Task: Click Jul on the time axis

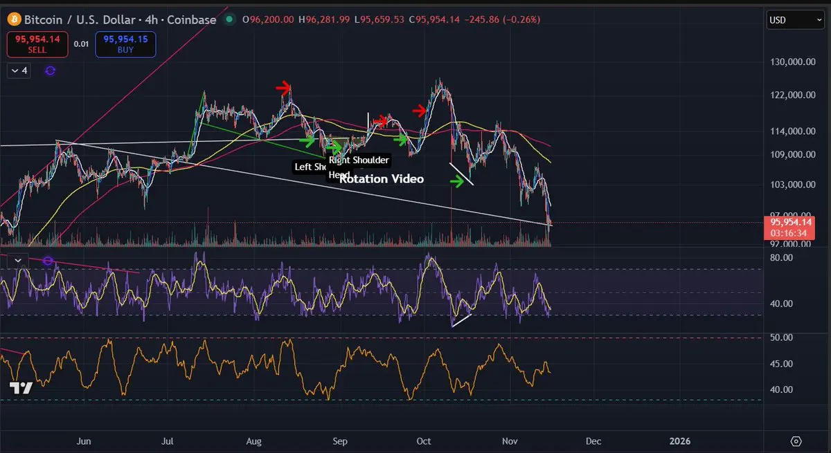Action: 168,441
